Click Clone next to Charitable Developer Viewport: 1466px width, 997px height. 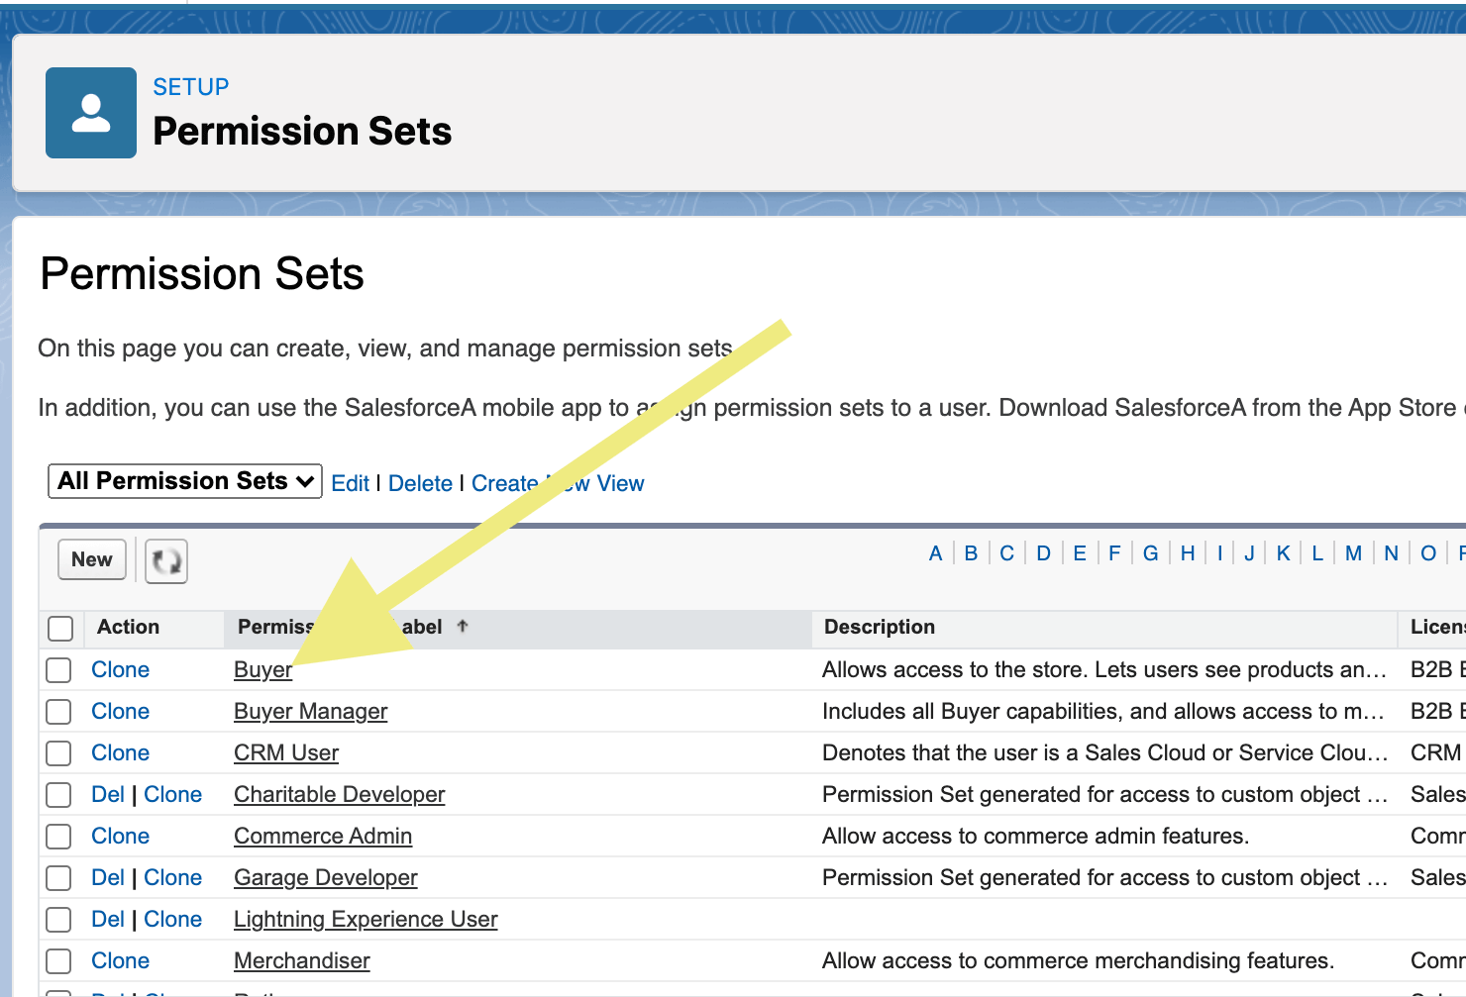(x=172, y=794)
